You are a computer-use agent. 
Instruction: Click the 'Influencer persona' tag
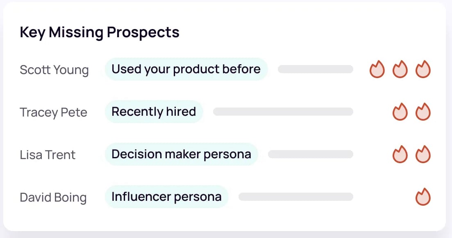pos(166,197)
